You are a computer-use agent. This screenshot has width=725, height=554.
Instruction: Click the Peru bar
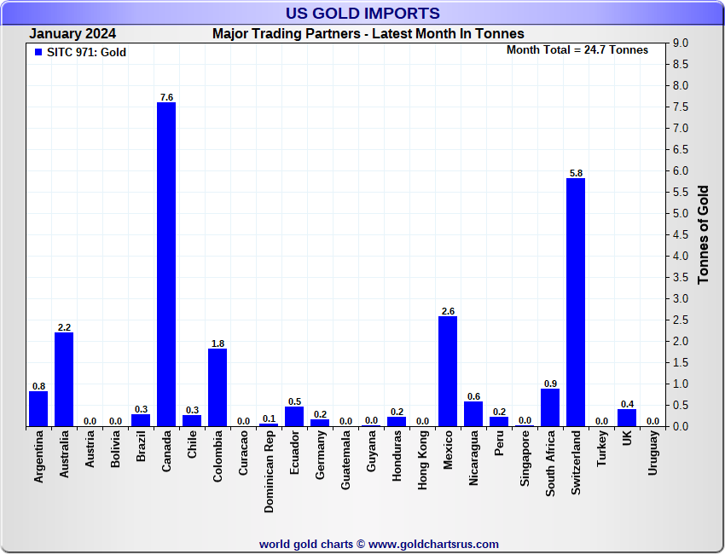point(499,421)
